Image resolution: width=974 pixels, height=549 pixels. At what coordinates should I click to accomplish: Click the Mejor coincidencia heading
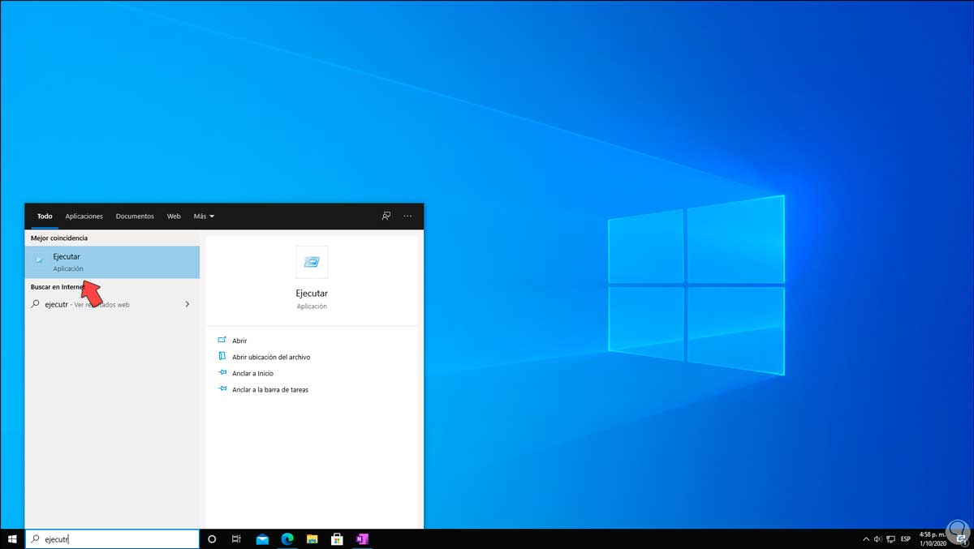tap(59, 238)
